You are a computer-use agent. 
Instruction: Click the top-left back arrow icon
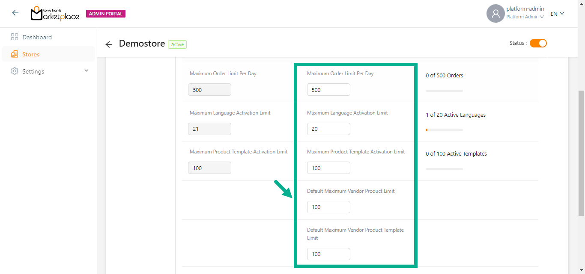click(15, 13)
